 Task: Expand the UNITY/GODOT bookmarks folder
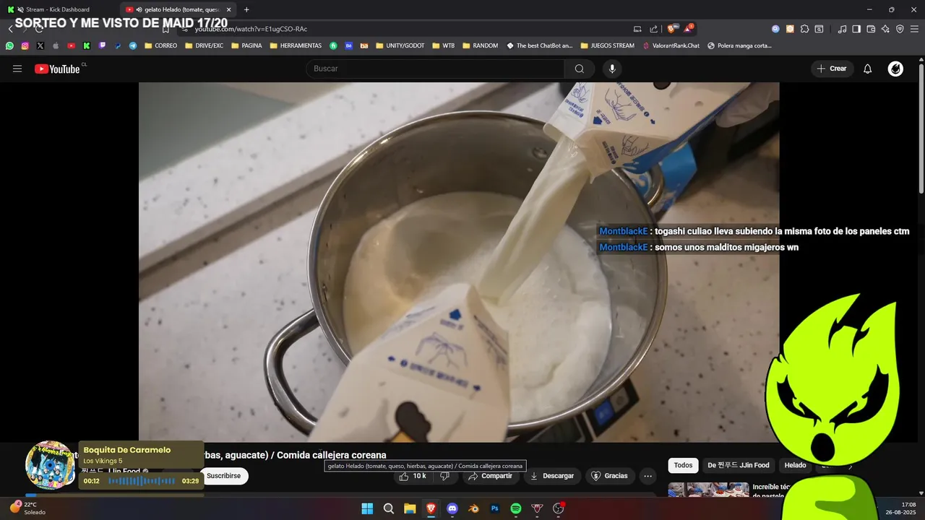point(400,45)
